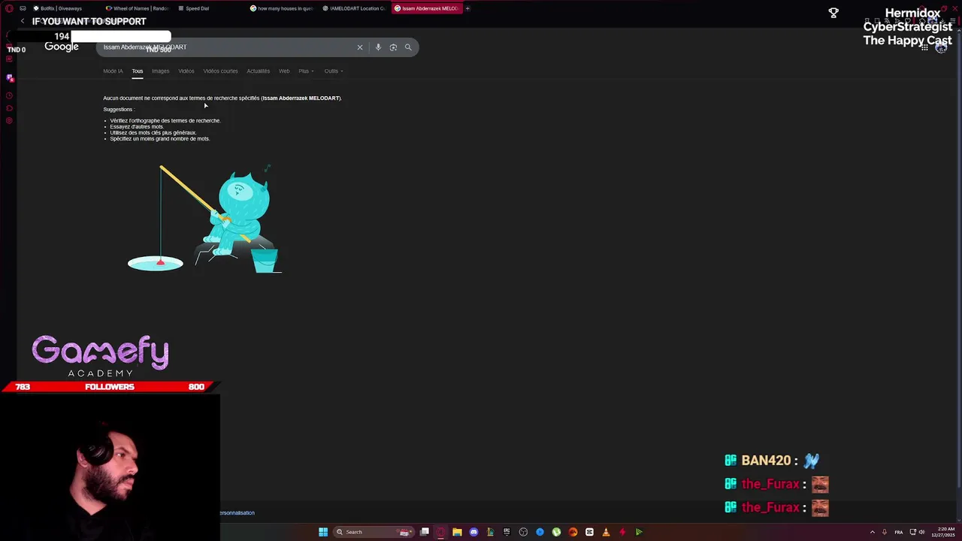Open CapCut from taskbar
The image size is (962, 541).
tap(589, 532)
